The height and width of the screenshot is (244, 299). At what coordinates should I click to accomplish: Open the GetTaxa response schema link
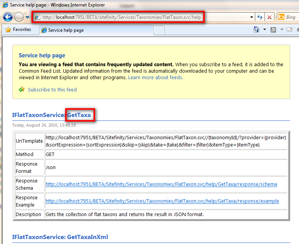click(161, 184)
